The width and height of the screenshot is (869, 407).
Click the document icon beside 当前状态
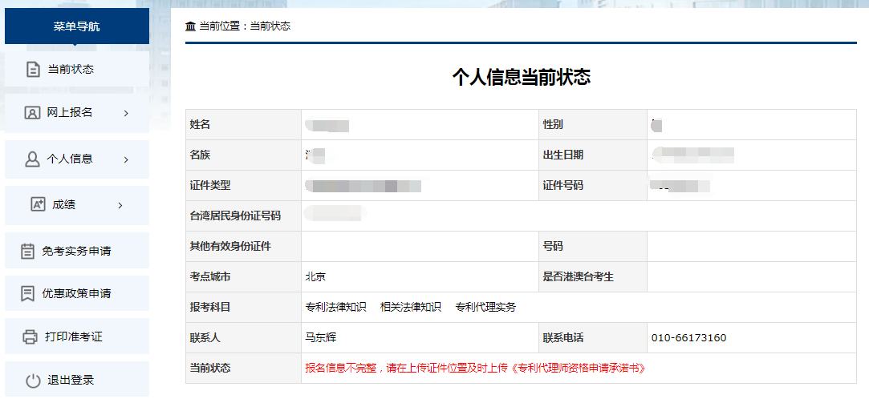[x=33, y=69]
